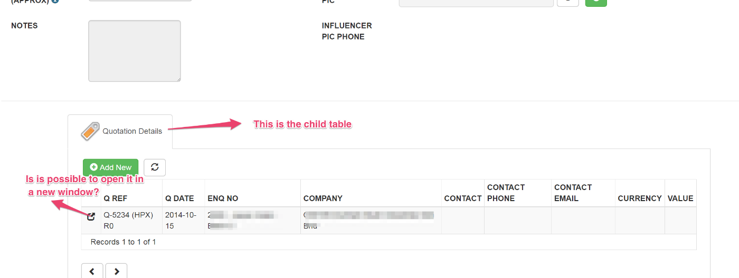This screenshot has width=739, height=278.
Task: Focus the NOTES text area
Action: pos(135,51)
